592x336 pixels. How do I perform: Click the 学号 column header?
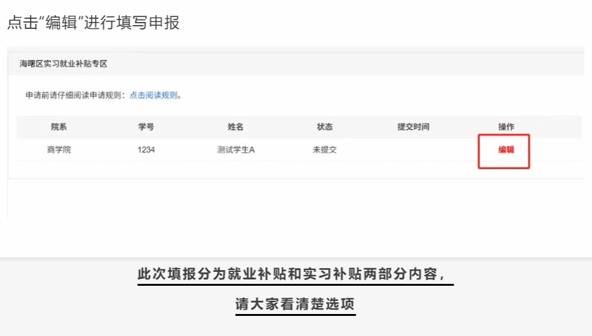click(x=146, y=127)
